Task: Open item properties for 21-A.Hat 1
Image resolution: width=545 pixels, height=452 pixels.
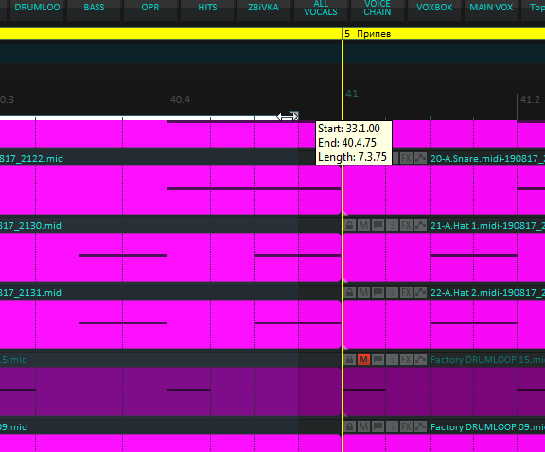Action: [392, 225]
